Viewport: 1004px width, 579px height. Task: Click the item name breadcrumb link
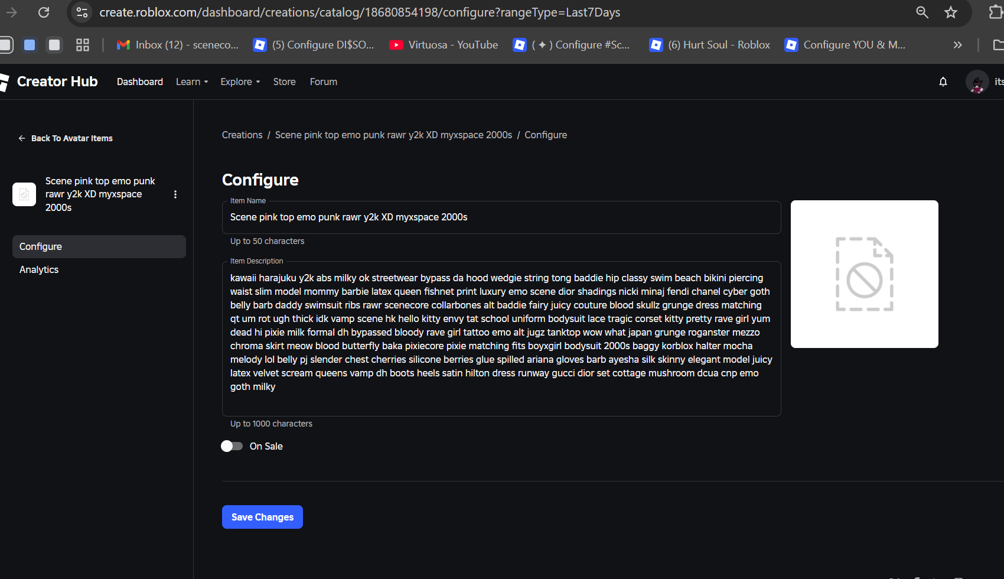pos(393,135)
